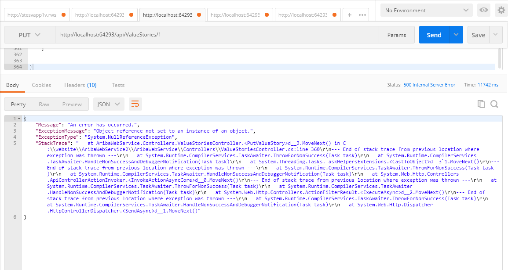Click the "ExceptionType" key in the response
The image size is (508, 270).
[57, 137]
